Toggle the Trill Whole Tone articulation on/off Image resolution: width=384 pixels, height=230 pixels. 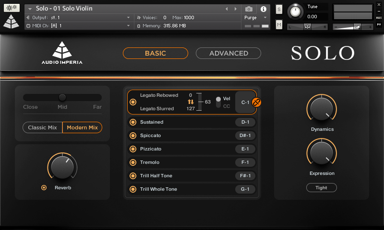coord(133,189)
